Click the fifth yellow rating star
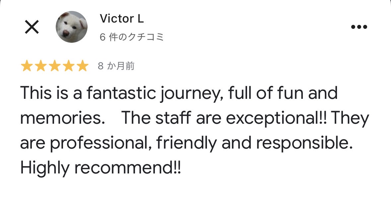Screen dimensions: 391x197 point(81,67)
